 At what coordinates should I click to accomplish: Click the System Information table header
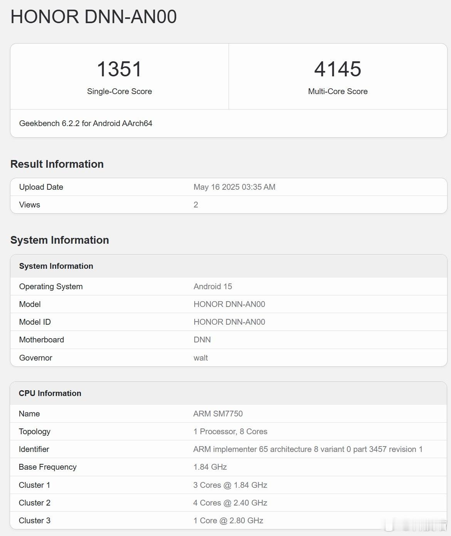56,266
